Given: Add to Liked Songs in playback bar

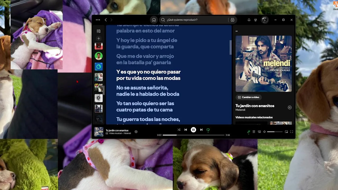Looking at the screenshot, I should tap(136, 132).
